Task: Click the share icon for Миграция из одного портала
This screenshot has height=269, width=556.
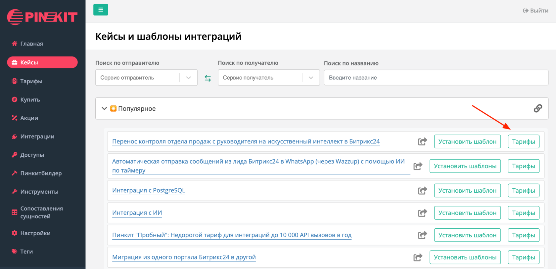Action: click(418, 257)
